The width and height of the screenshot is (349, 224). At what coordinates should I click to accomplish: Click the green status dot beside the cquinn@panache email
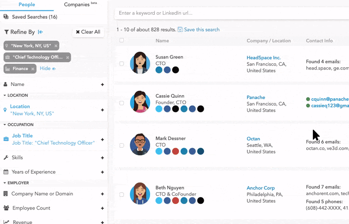pos(308,99)
